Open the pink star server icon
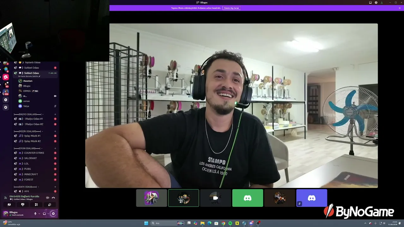The height and width of the screenshot is (227, 404). [x=6, y=77]
